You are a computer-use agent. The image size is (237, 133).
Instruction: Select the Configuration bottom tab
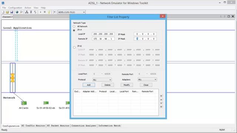(x=11, y=126)
